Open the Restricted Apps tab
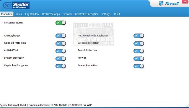 click(x=51, y=14)
